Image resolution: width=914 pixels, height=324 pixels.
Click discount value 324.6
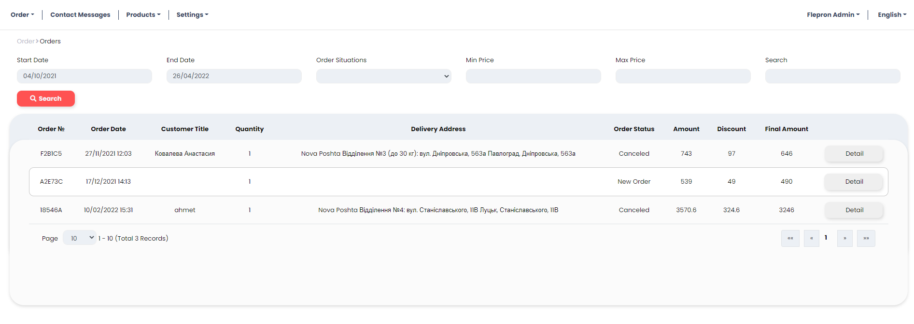(731, 210)
